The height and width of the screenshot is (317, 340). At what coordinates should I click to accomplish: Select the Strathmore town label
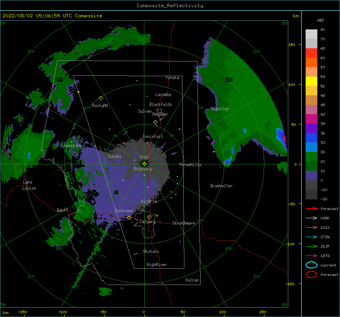(184, 223)
